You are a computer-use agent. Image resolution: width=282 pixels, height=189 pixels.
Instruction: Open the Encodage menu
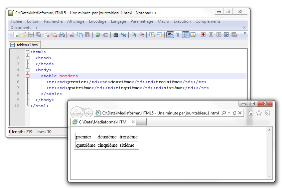click(x=97, y=21)
